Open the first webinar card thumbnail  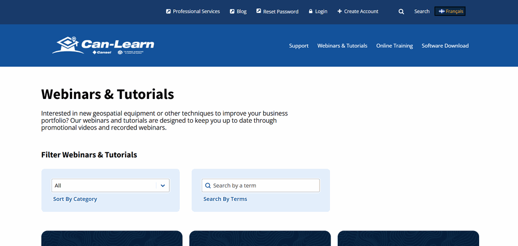click(112, 238)
